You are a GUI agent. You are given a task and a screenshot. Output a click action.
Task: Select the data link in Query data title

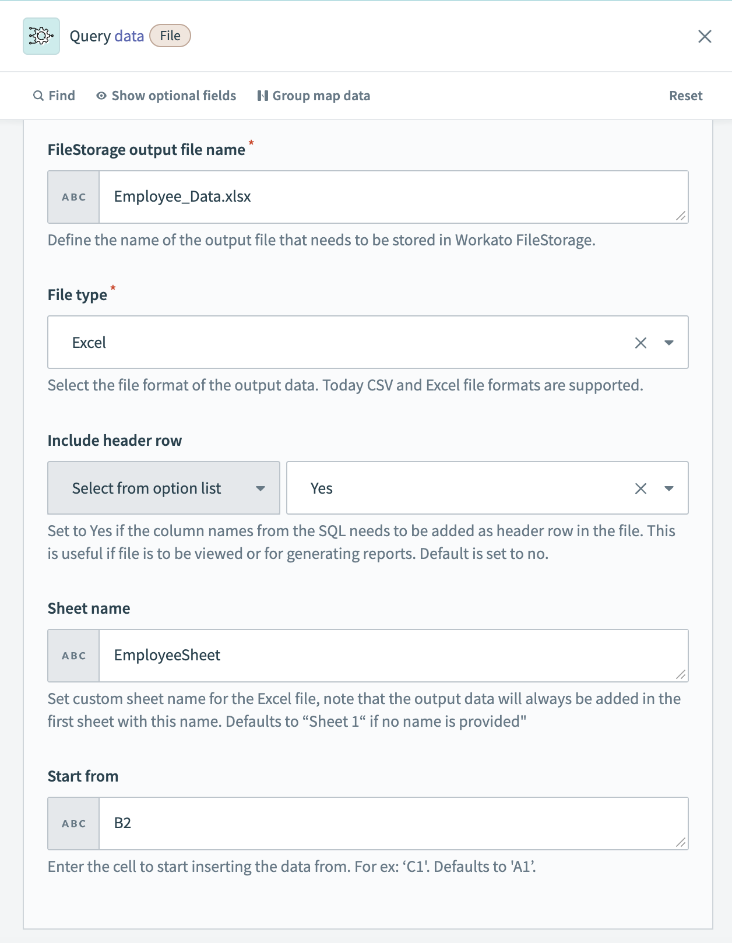129,36
